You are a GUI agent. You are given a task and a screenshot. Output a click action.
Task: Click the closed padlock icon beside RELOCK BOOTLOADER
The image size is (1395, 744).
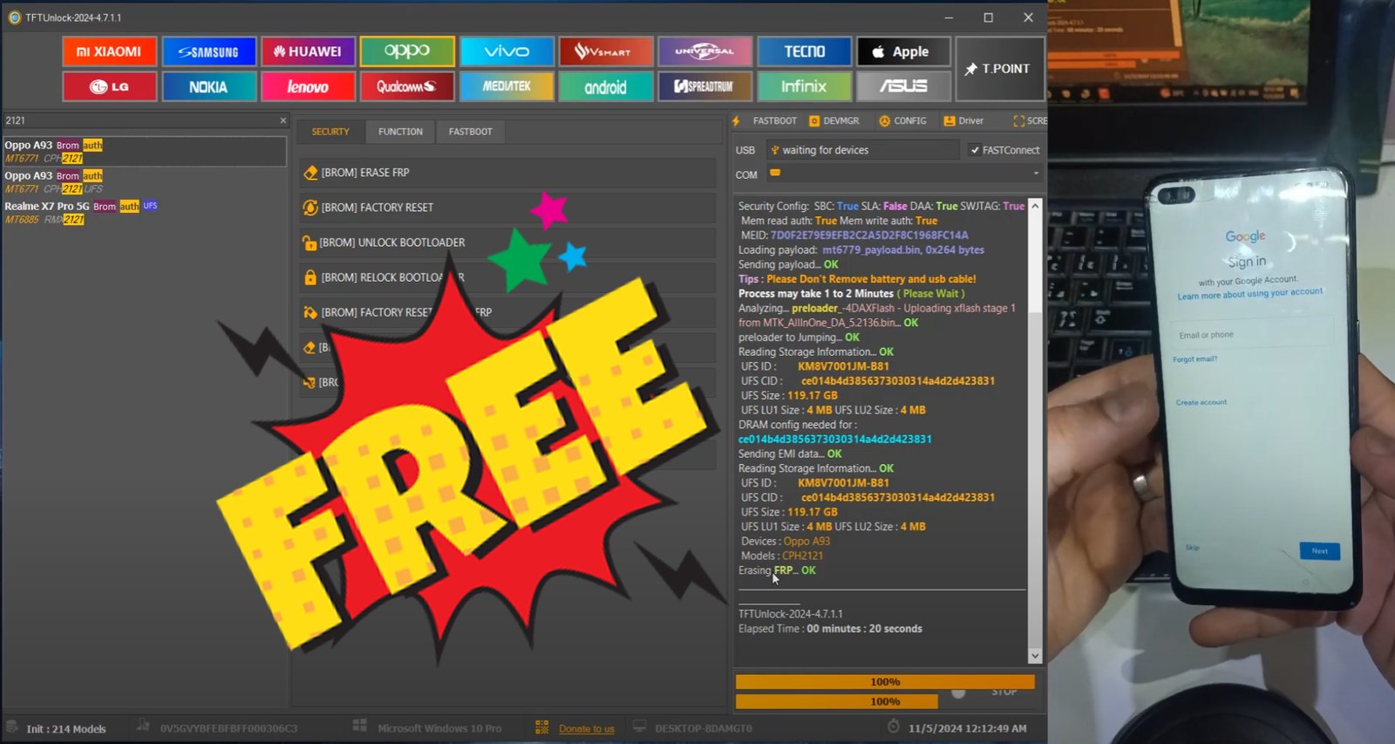(310, 277)
